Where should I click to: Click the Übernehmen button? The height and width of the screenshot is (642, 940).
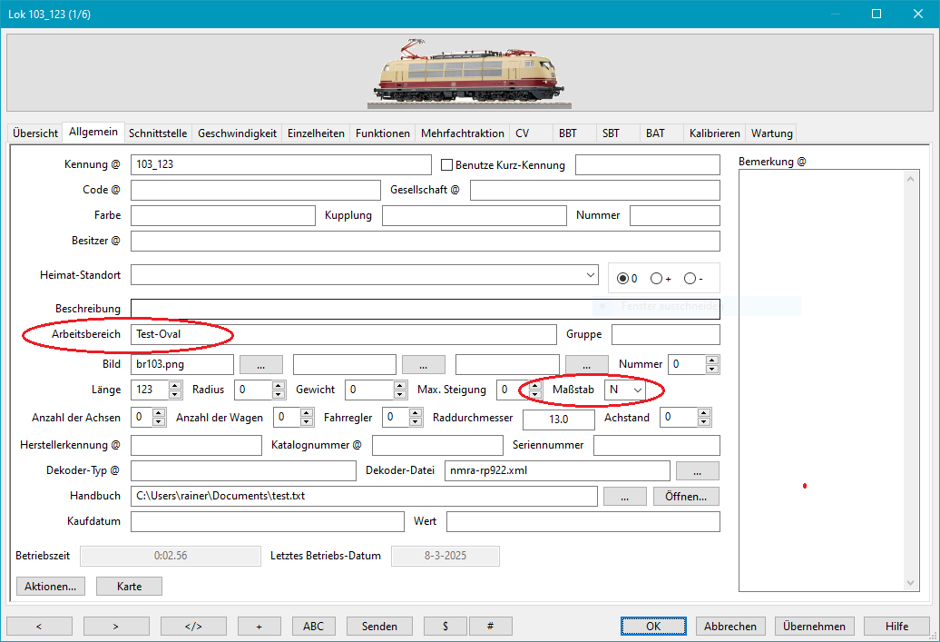(x=814, y=626)
